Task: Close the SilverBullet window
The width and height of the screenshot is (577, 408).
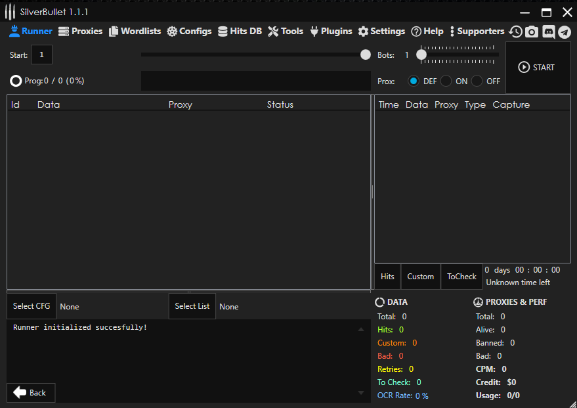Action: click(x=567, y=12)
